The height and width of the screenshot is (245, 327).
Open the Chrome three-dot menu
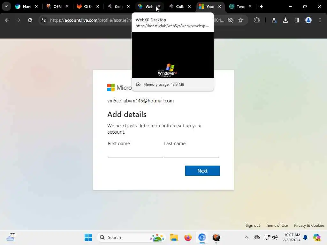point(320,20)
